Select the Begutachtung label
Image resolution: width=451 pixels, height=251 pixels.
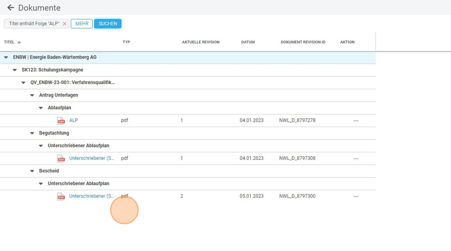coord(54,133)
